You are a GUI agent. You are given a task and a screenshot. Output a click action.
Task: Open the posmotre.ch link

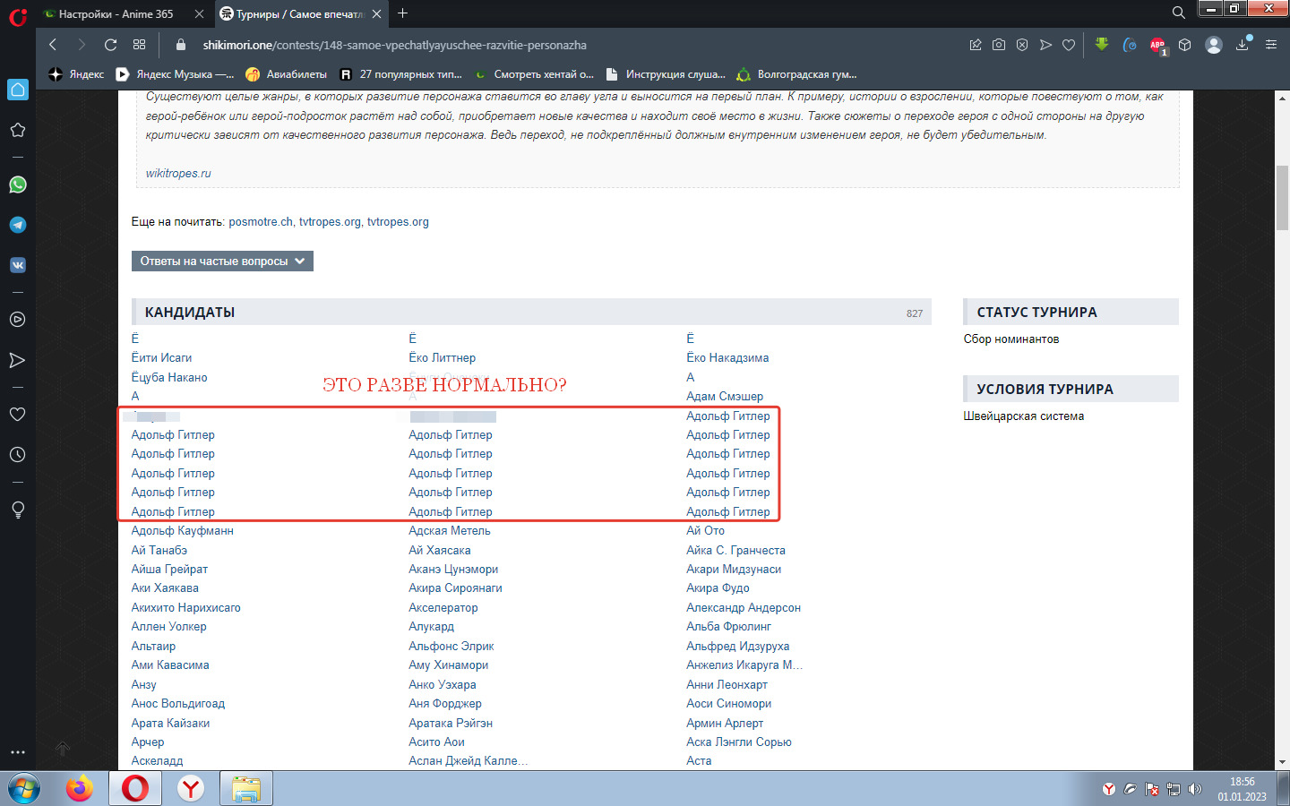(261, 222)
